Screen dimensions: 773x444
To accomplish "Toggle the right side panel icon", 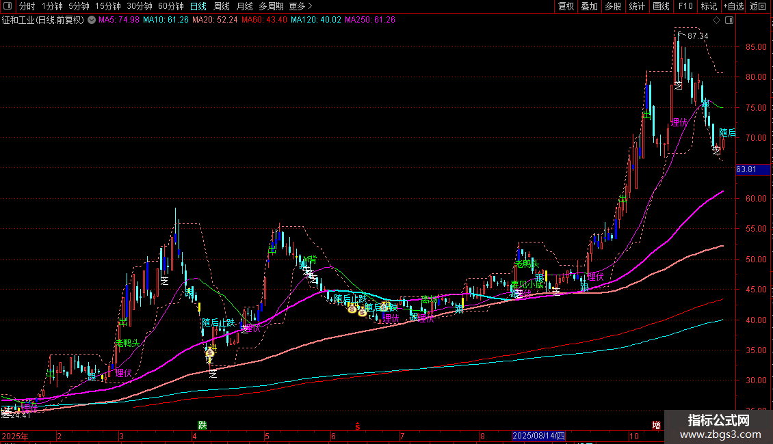I will coord(728,20).
